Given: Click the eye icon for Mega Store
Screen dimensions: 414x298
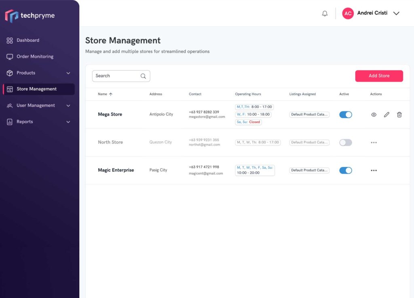Looking at the screenshot, I should 374,115.
